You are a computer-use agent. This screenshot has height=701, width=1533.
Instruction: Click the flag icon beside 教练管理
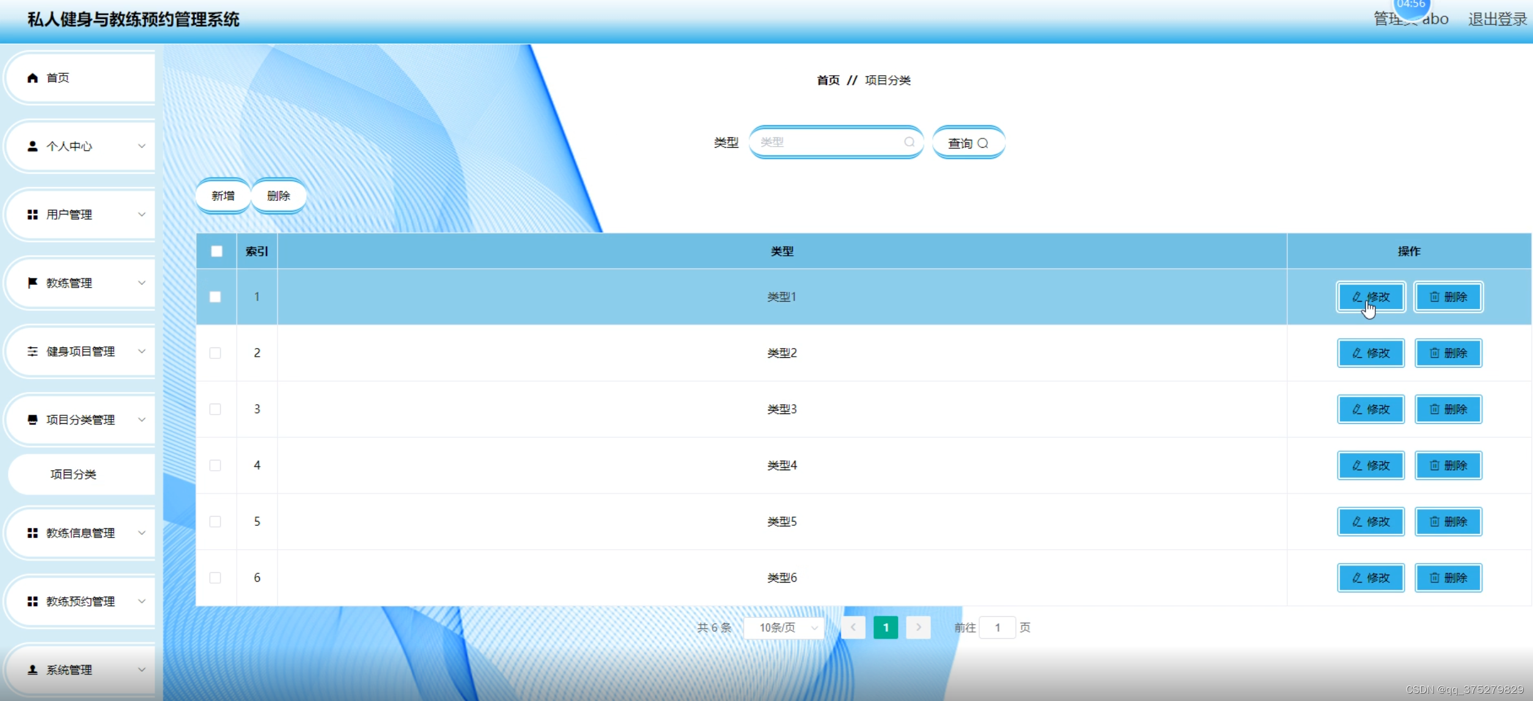pos(32,283)
